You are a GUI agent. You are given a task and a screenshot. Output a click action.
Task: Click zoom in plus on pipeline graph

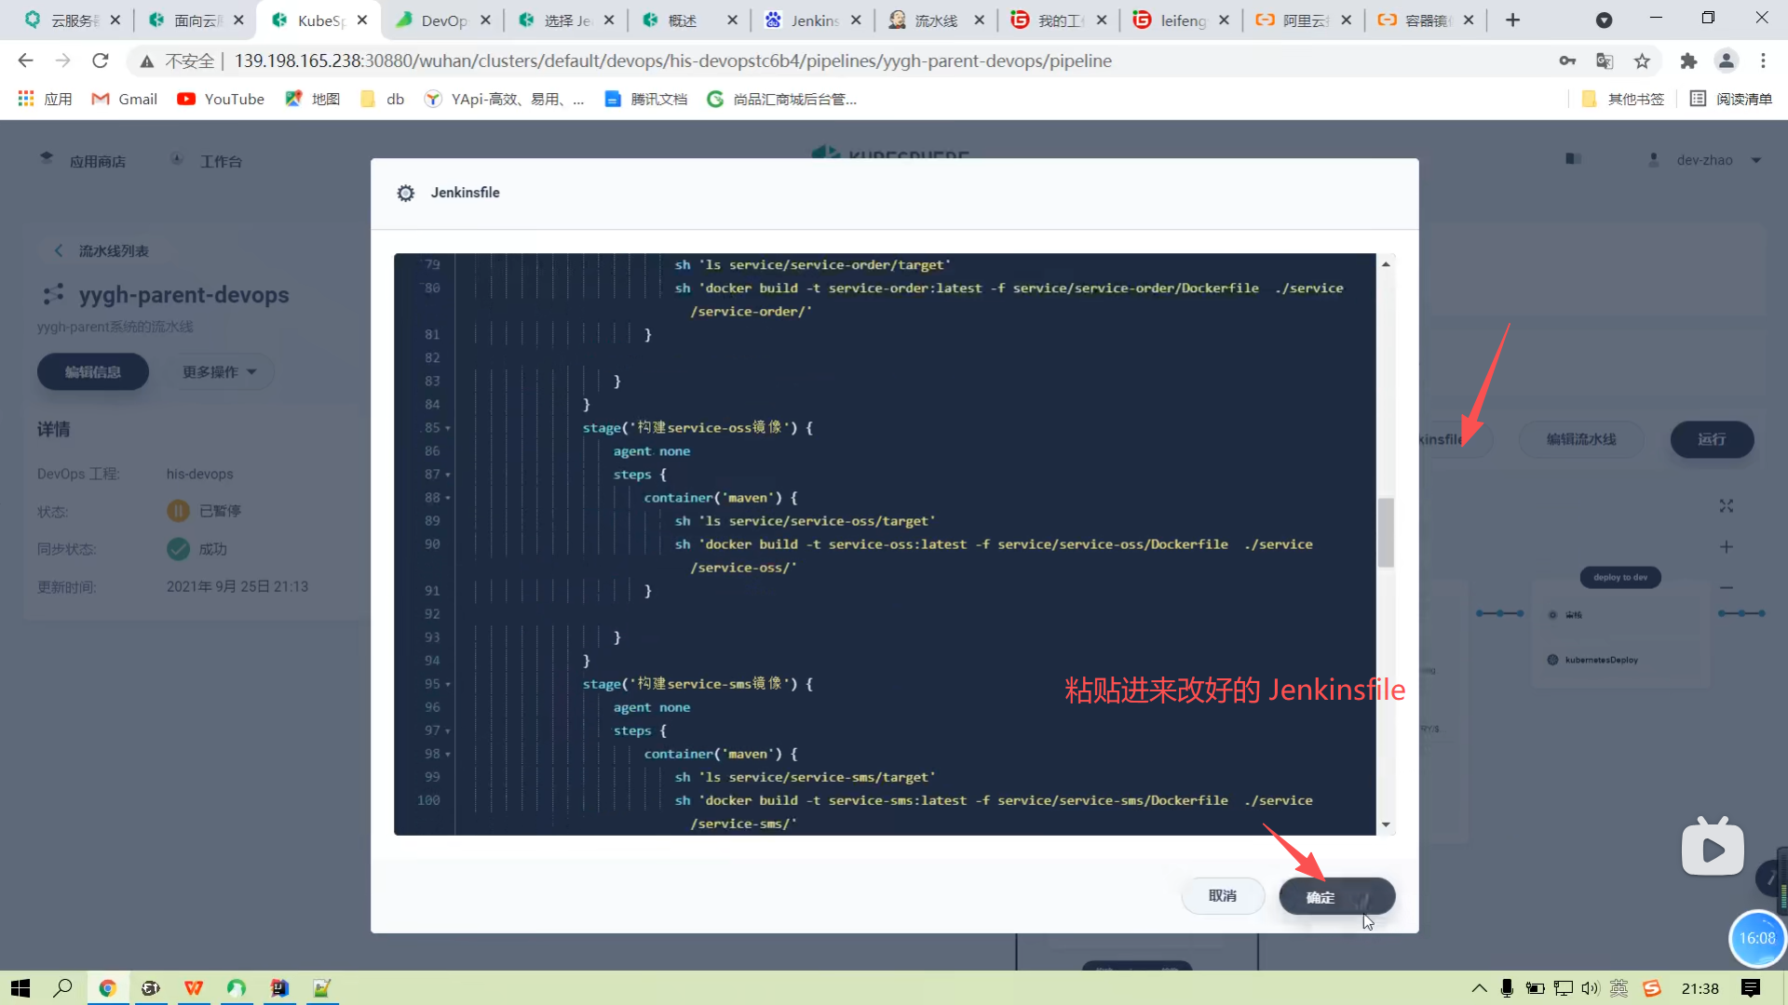[1727, 547]
